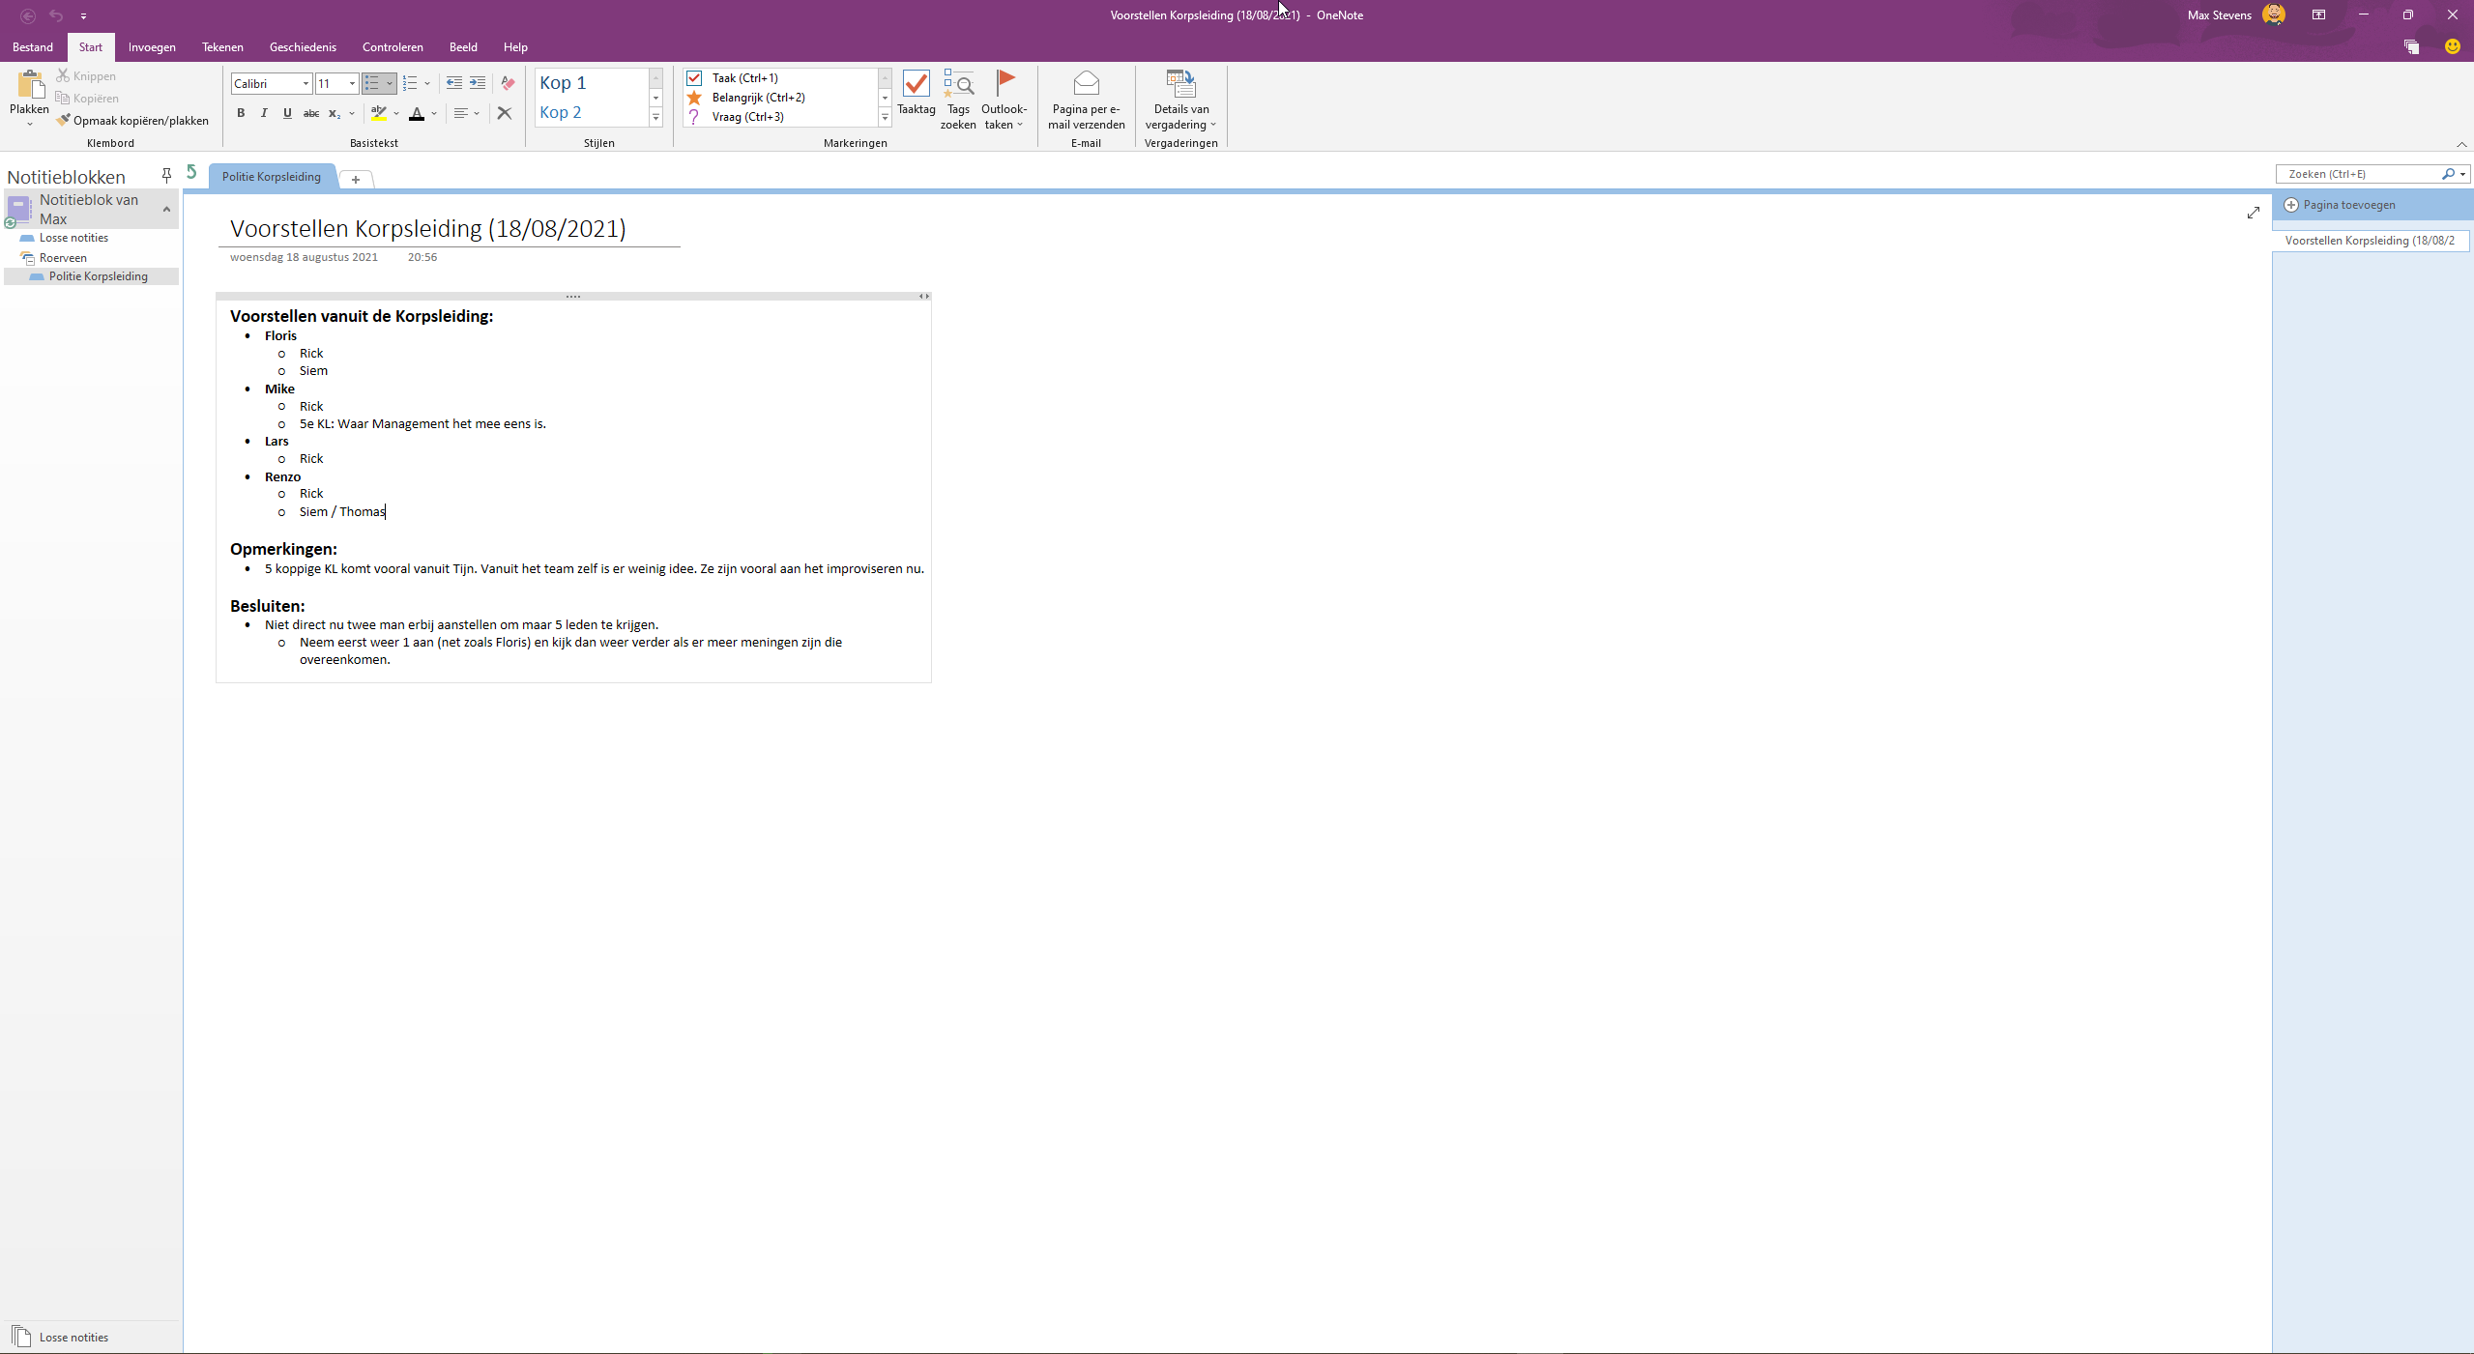Screen dimensions: 2474x1354
Task: Toggle bold formatting
Action: (x=241, y=113)
